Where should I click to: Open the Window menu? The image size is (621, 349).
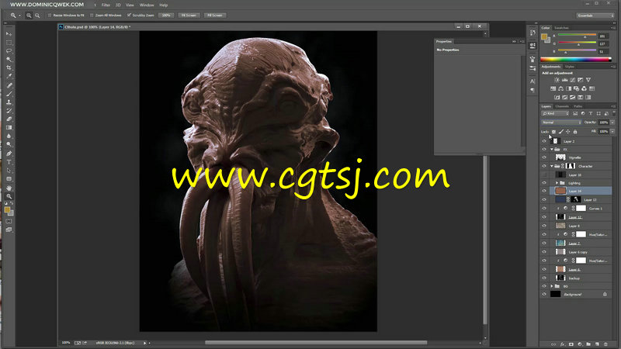pyautogui.click(x=147, y=5)
